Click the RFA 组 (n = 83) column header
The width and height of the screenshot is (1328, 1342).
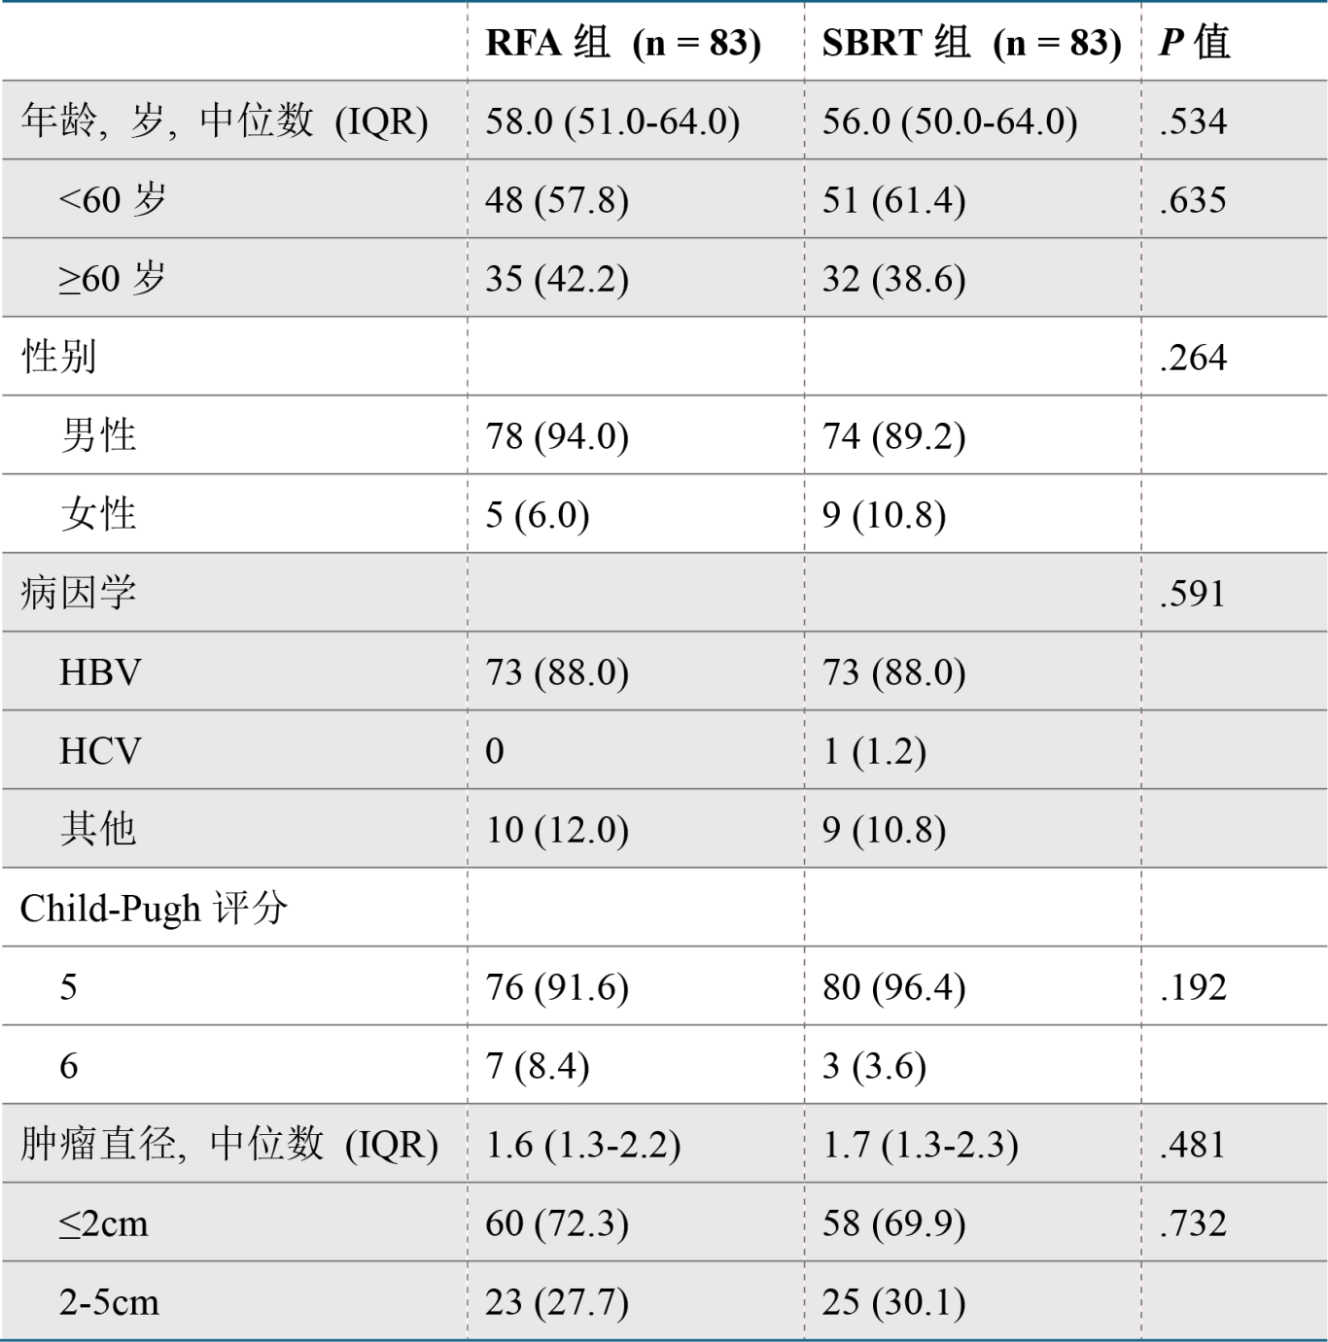(x=623, y=43)
